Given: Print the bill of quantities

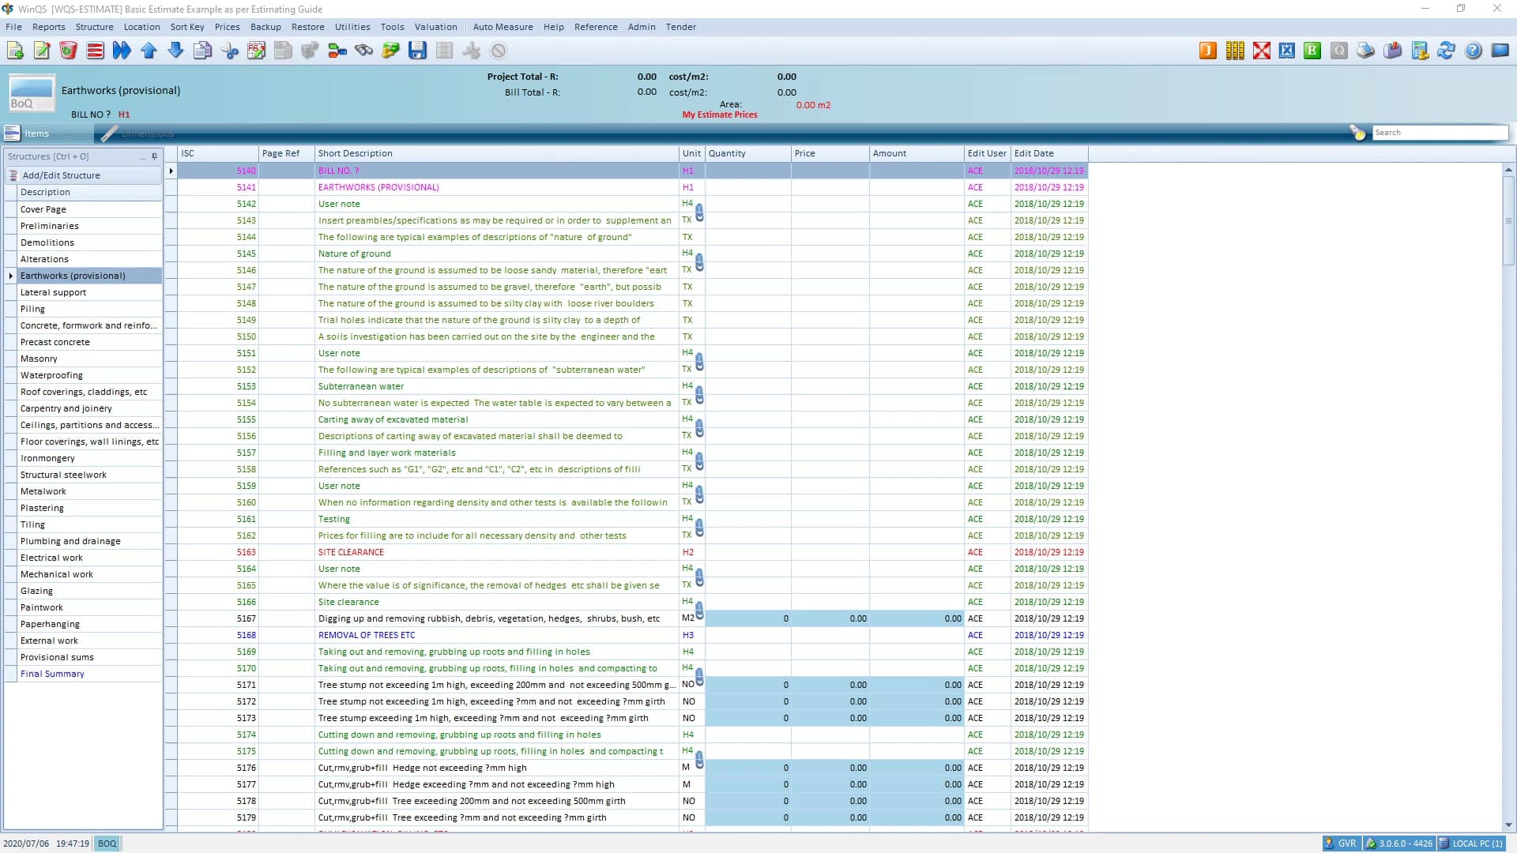Looking at the screenshot, I should coord(1365,50).
